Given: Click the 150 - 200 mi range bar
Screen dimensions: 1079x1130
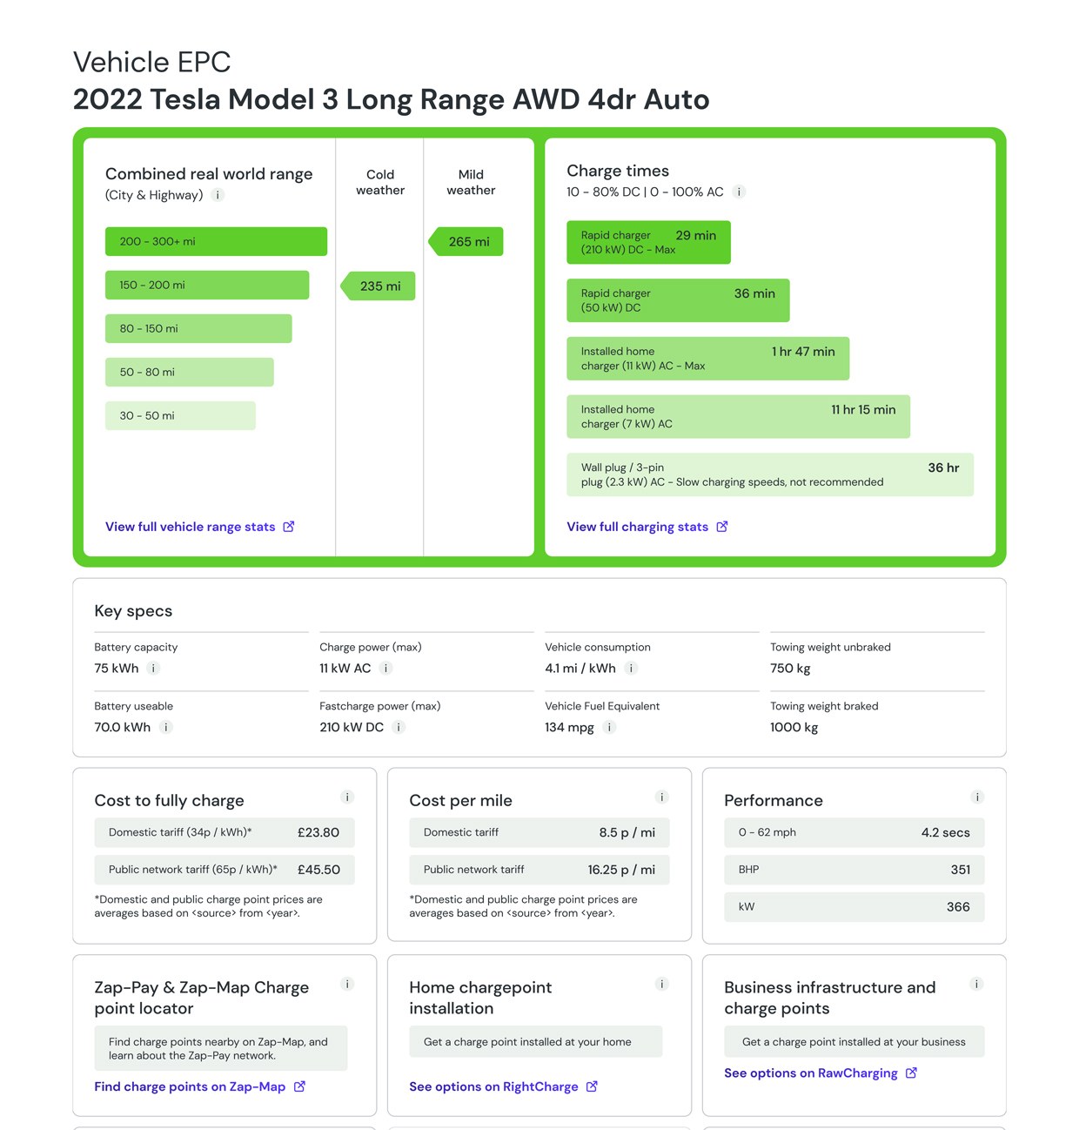Looking at the screenshot, I should coord(207,285).
